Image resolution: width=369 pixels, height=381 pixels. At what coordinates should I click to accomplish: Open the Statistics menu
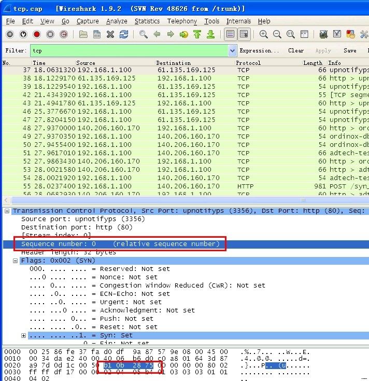click(x=147, y=21)
